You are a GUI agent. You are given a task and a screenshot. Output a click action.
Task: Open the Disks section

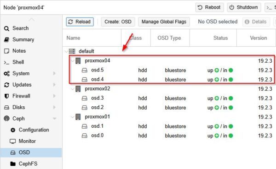(x=19, y=107)
